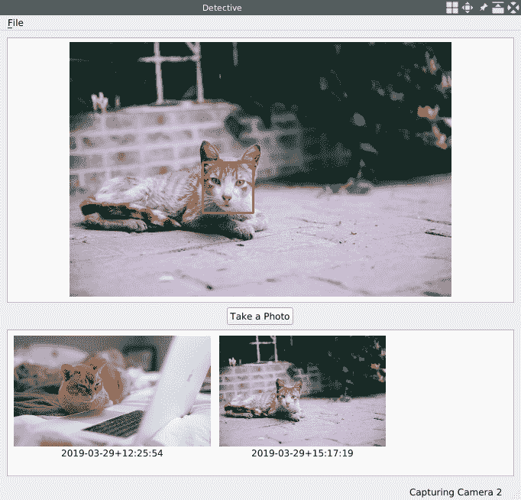Click the rightmost inward-arrows title bar icon
The image size is (521, 500).
click(x=513, y=8)
